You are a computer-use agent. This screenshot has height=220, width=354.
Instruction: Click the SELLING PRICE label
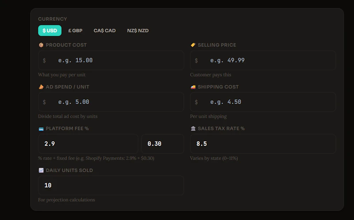point(217,45)
